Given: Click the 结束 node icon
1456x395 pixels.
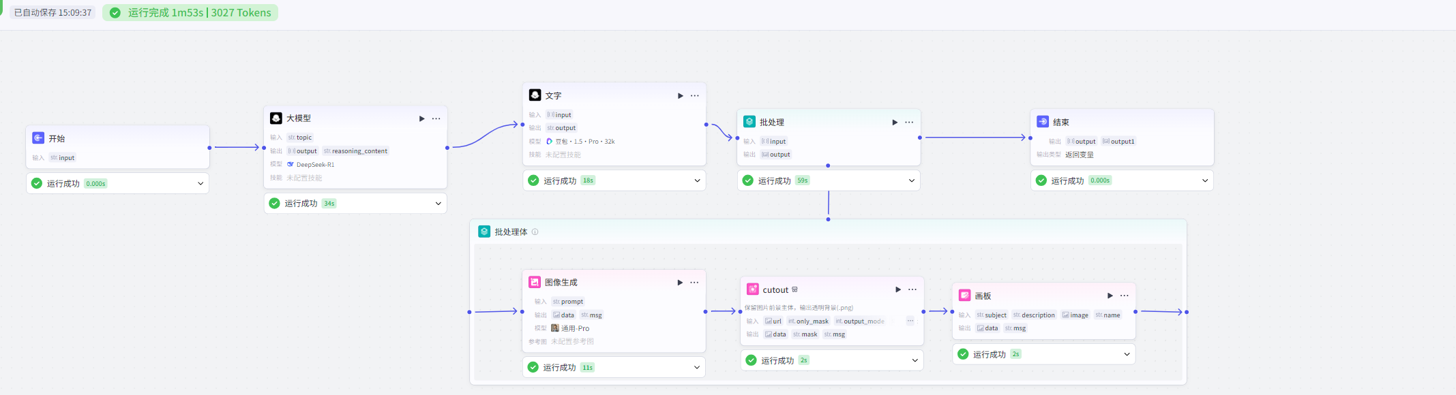Looking at the screenshot, I should [1043, 121].
